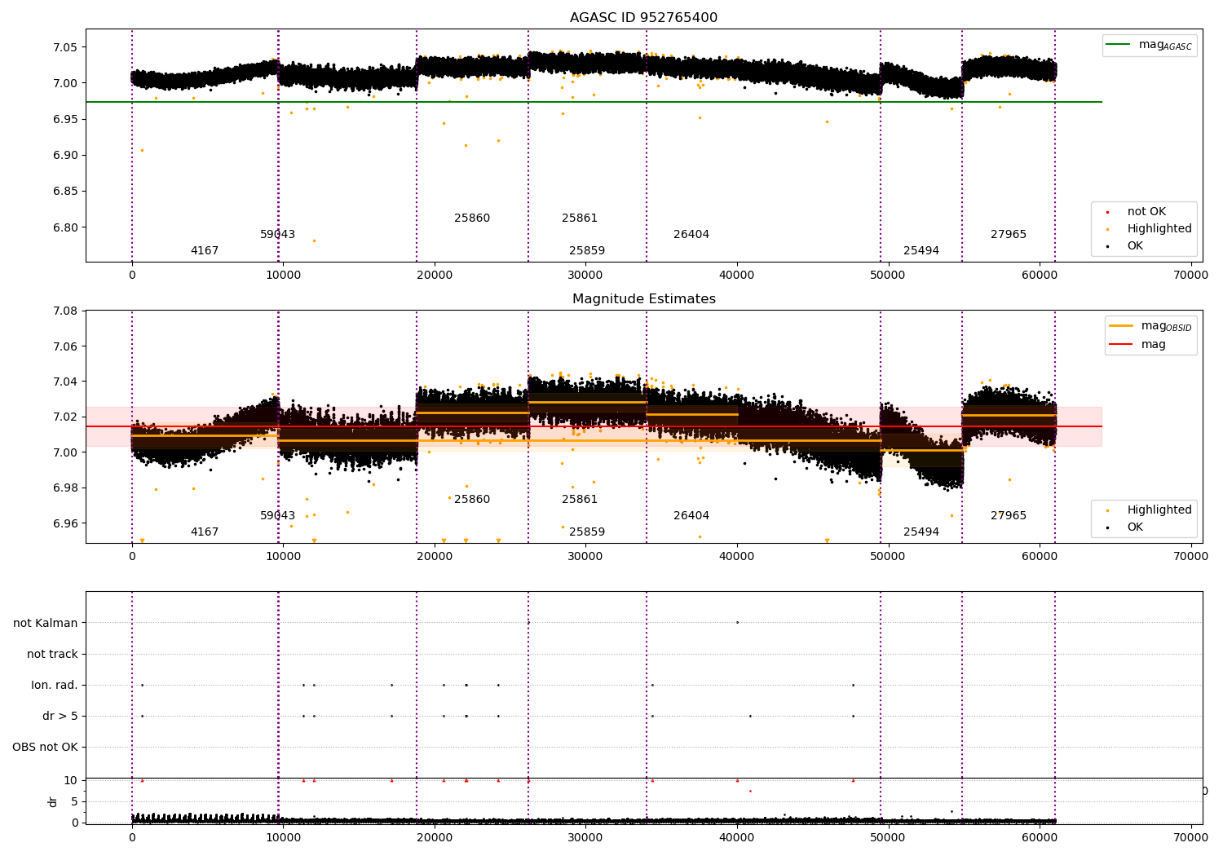Click the 6.80 y-axis tick of the top plot
The width and height of the screenshot is (1223, 856).
coord(67,227)
